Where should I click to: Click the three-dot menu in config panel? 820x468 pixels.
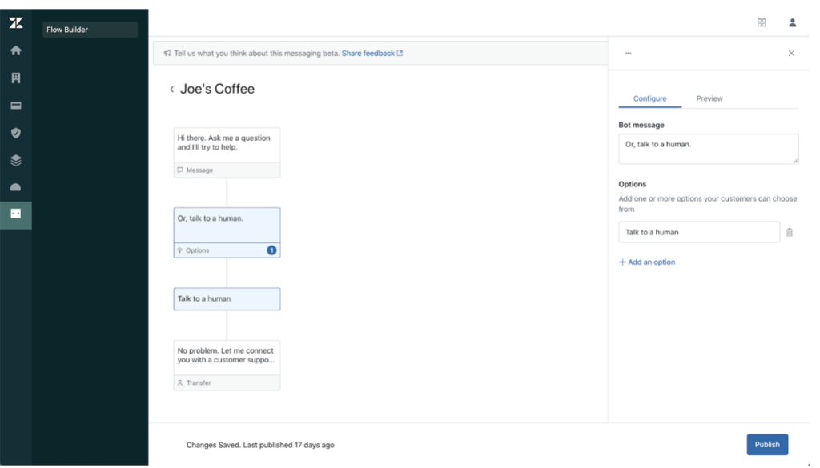coord(629,54)
